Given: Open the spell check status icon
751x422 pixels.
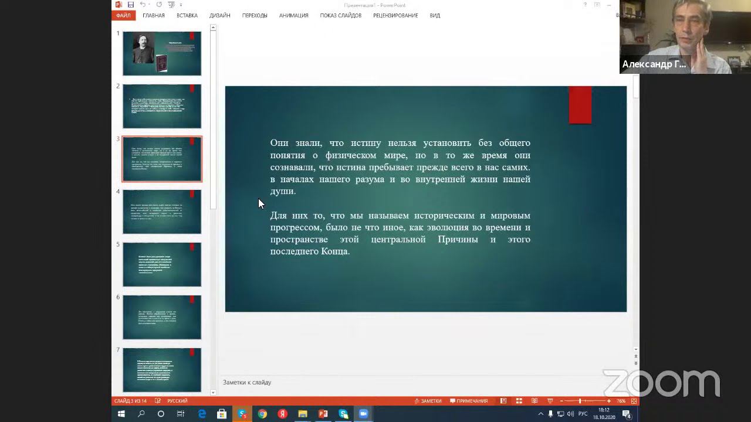Looking at the screenshot, I should pos(158,401).
